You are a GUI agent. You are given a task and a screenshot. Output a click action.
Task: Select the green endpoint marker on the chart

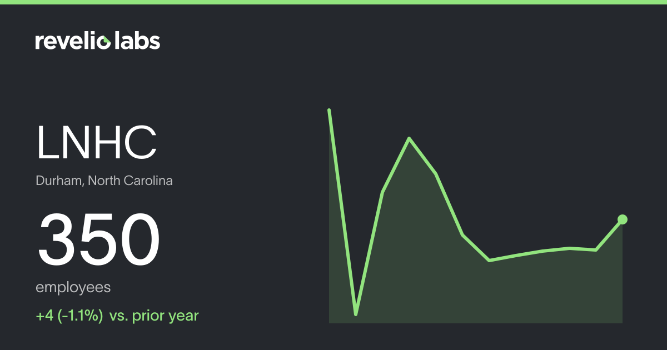click(x=623, y=219)
